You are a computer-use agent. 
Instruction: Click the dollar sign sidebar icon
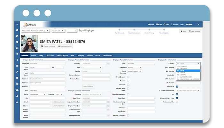click(17, 60)
